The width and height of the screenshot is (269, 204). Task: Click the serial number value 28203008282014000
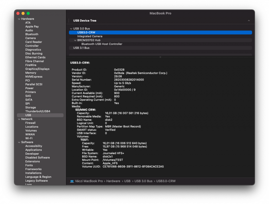pyautogui.click(x=129, y=80)
